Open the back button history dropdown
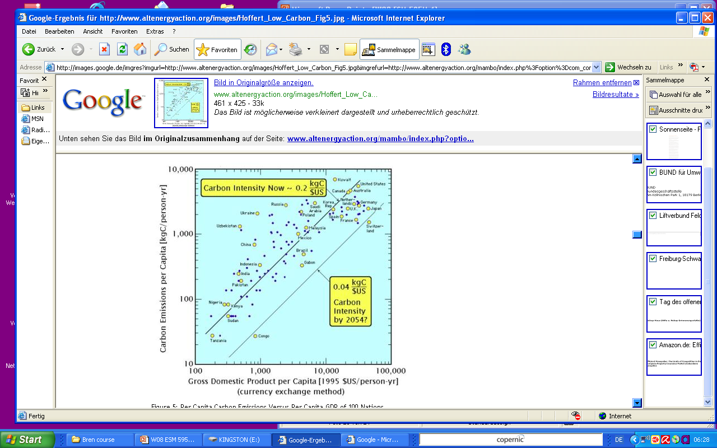 coord(62,49)
